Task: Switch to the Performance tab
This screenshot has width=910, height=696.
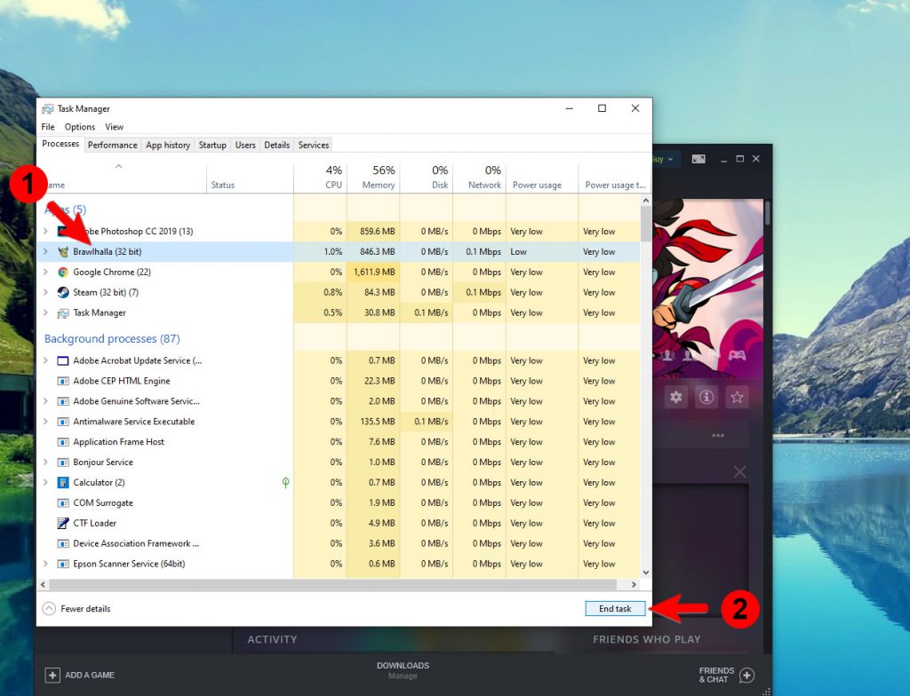Action: (113, 145)
